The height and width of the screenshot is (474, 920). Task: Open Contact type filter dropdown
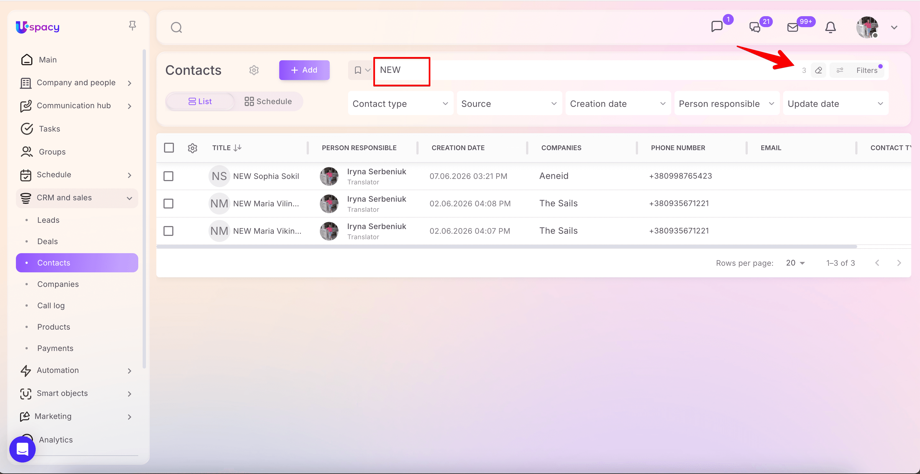[400, 104]
